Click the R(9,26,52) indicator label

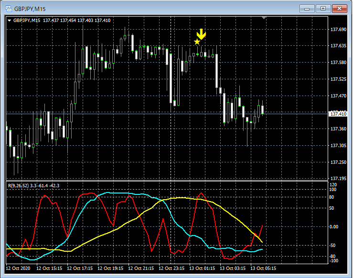click(33, 186)
